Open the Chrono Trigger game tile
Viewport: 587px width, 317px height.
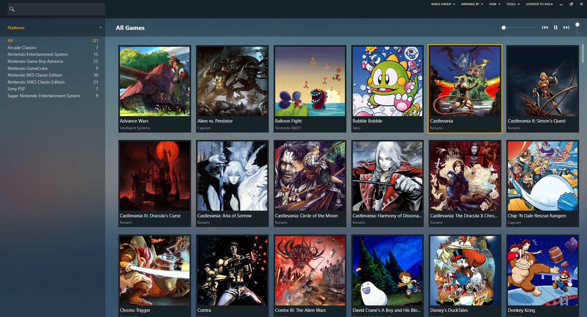[x=154, y=271]
